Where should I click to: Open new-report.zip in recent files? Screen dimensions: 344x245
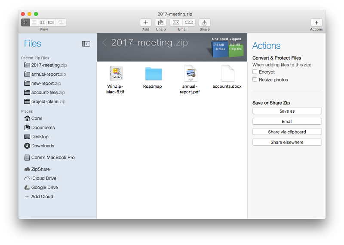coord(43,83)
